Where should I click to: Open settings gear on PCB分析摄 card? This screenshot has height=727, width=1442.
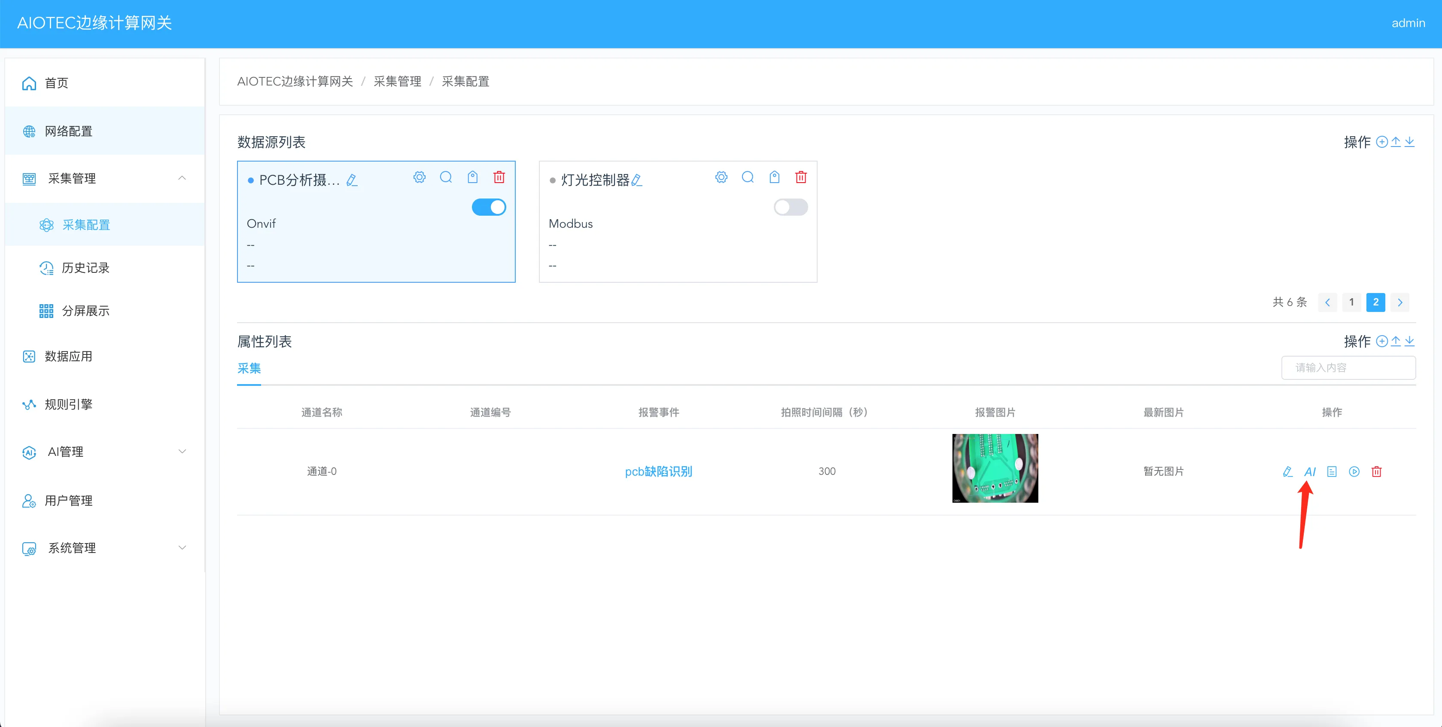(419, 177)
